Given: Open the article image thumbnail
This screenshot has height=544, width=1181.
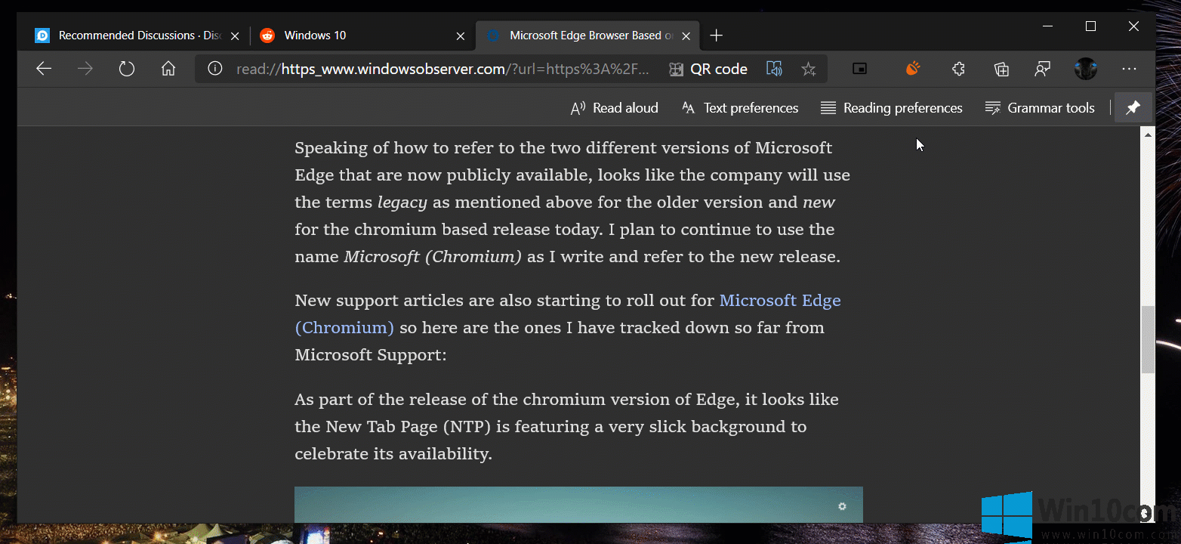Looking at the screenshot, I should (x=578, y=505).
